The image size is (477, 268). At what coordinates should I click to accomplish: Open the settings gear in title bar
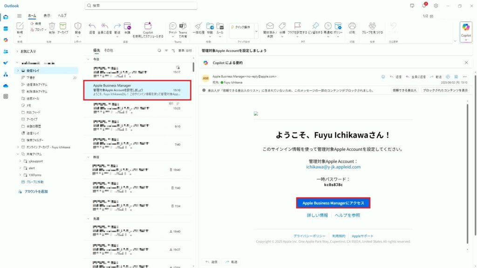[436, 6]
